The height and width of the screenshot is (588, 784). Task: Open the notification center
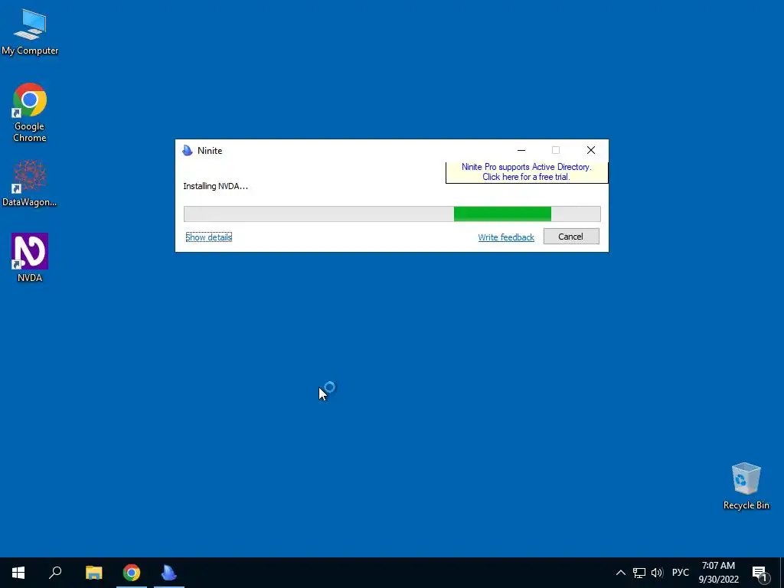(x=760, y=573)
